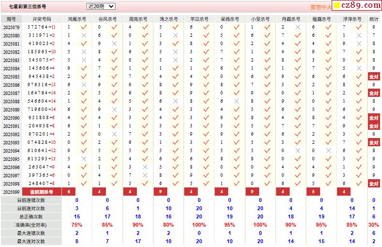
Task: Click period number 2025079
Action: (x=12, y=27)
